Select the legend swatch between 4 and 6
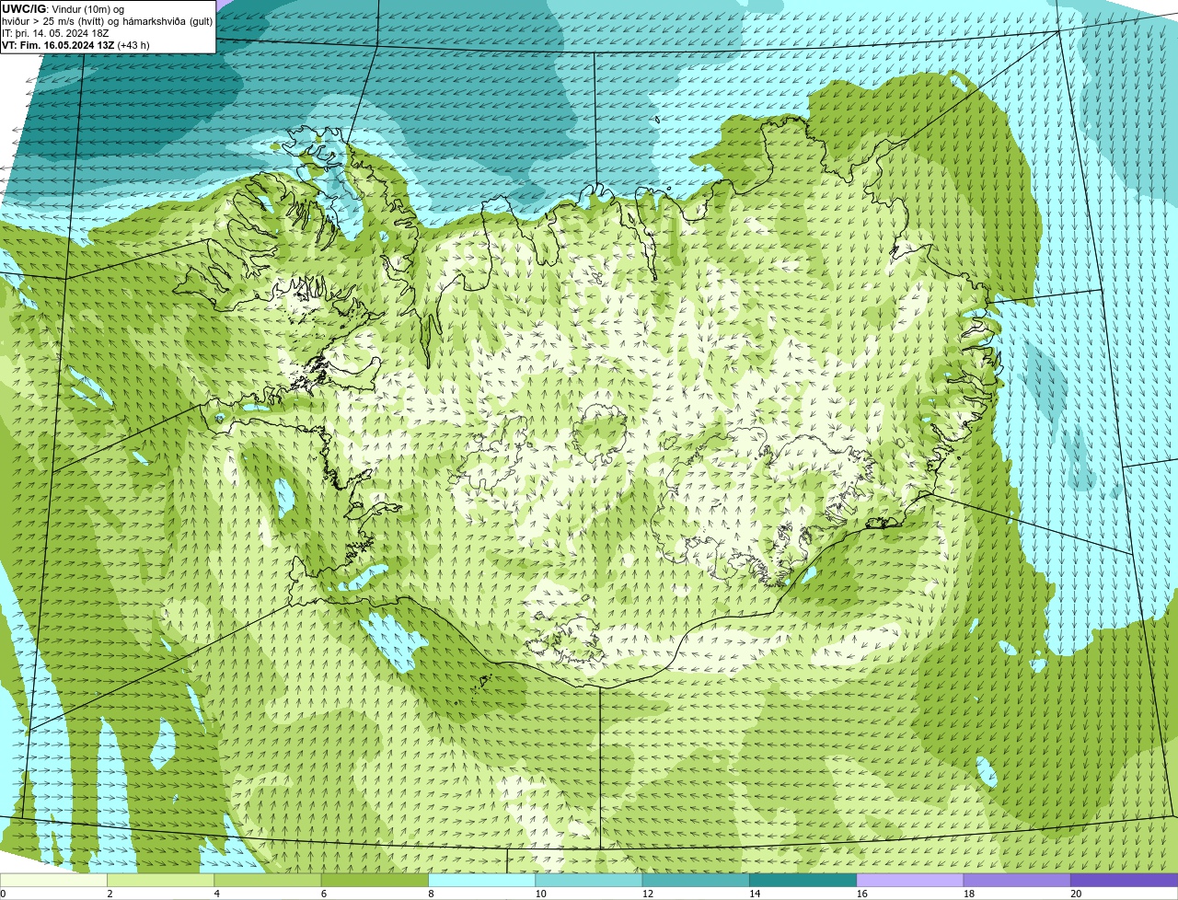Screen dimensions: 1178x900 coord(268,880)
